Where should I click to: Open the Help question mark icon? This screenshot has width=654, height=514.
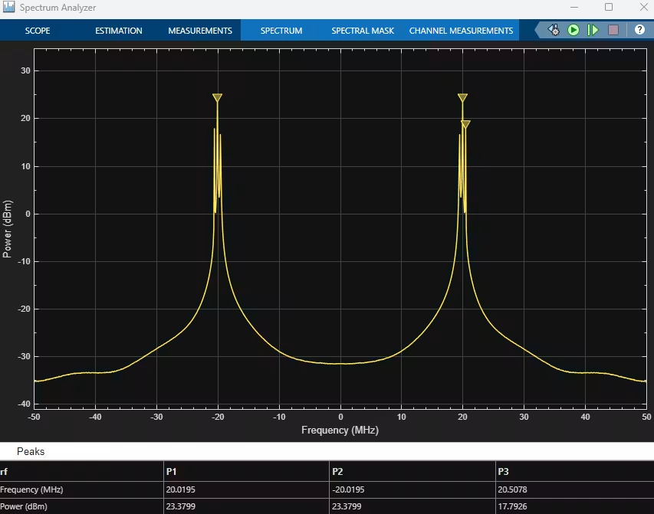639,30
